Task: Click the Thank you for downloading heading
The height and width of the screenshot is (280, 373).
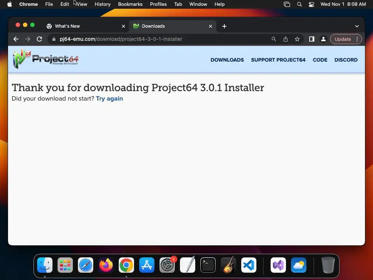Action: (x=138, y=87)
